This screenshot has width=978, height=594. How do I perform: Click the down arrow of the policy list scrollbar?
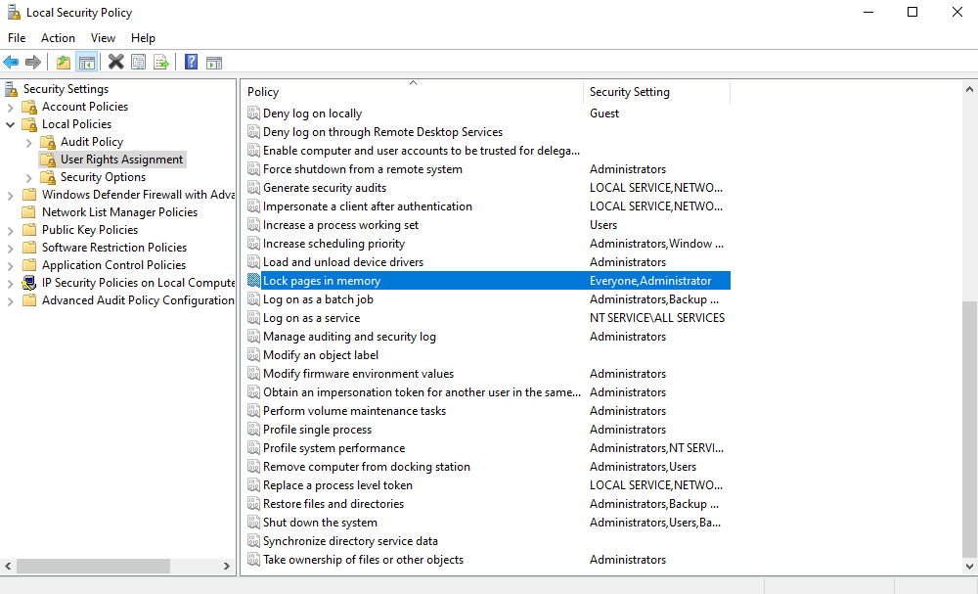point(969,567)
